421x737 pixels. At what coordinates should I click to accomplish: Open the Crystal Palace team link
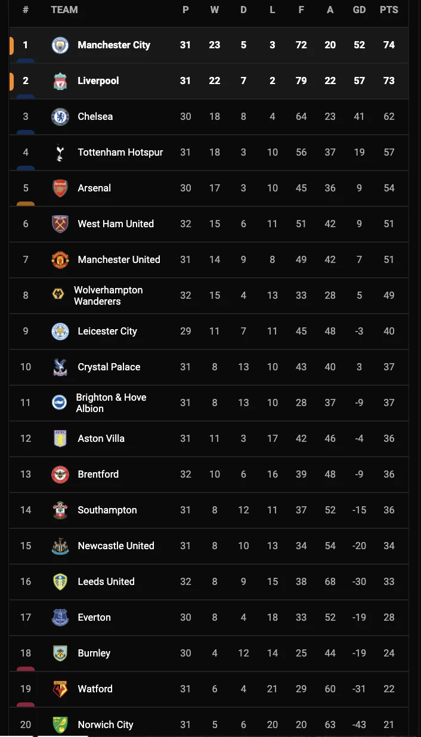click(109, 367)
